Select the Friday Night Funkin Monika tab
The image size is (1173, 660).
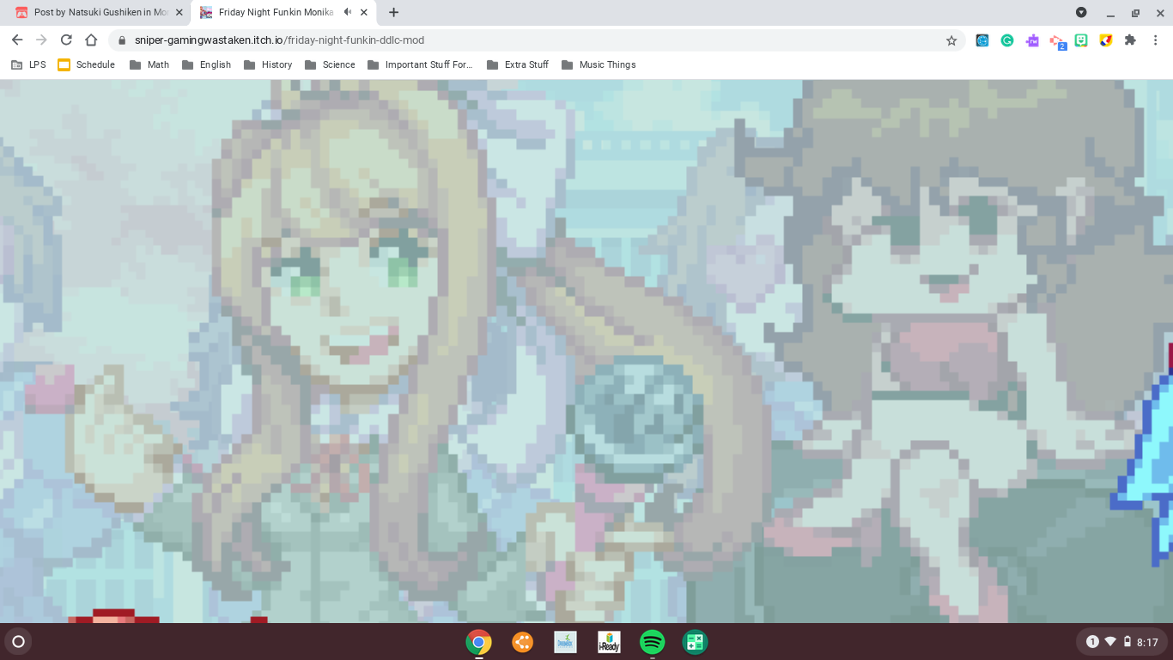click(275, 13)
